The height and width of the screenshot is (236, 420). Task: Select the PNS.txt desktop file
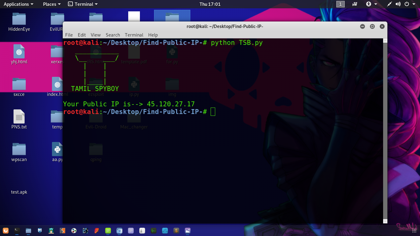(19, 120)
